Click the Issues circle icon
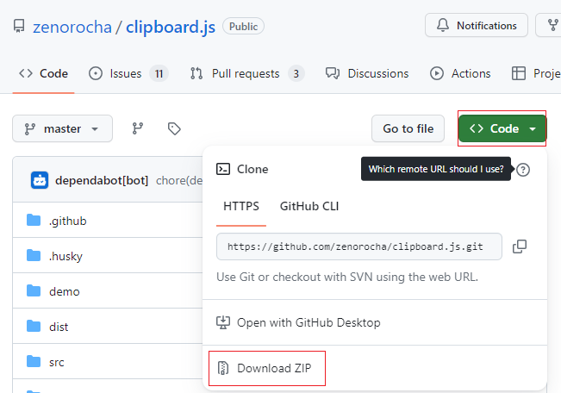This screenshot has width=561, height=393. (x=96, y=73)
